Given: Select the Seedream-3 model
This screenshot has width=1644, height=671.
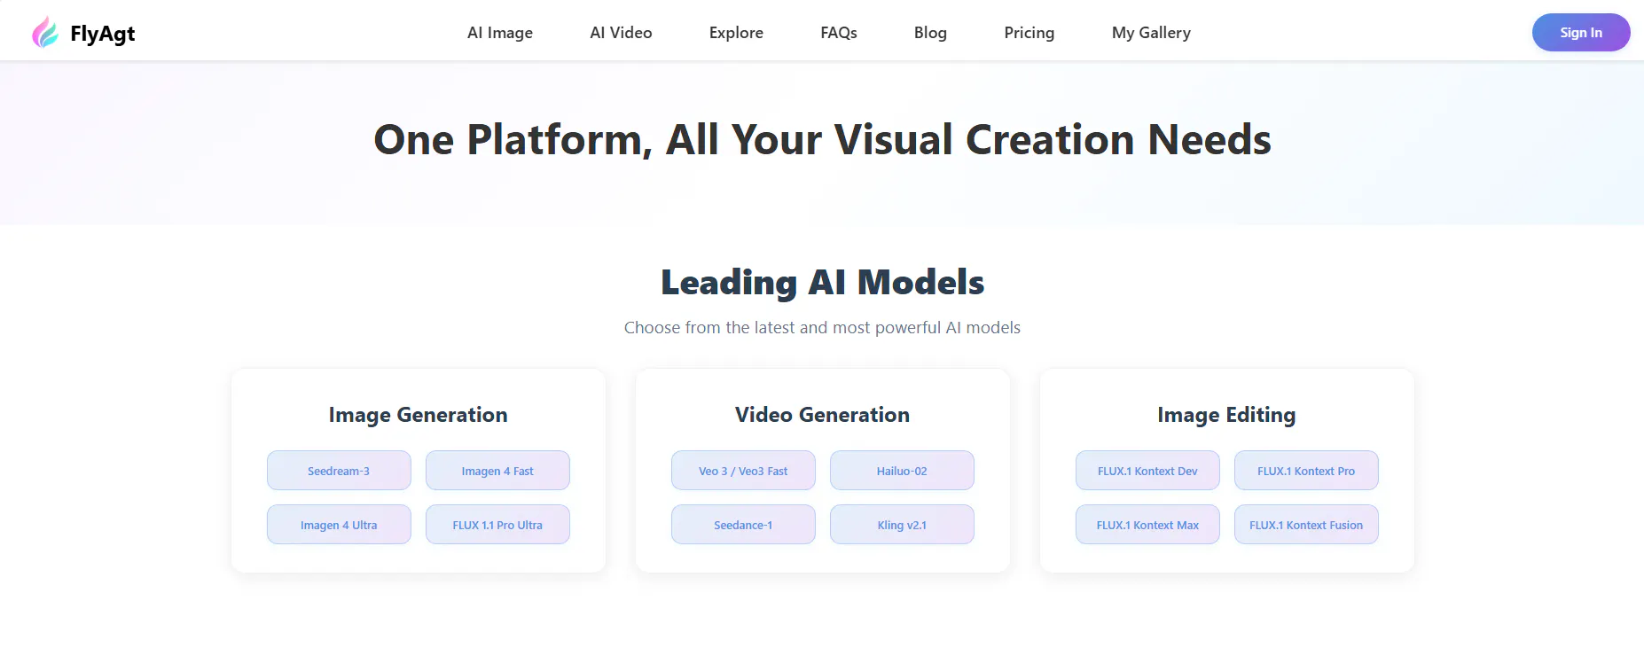Looking at the screenshot, I should [x=339, y=471].
